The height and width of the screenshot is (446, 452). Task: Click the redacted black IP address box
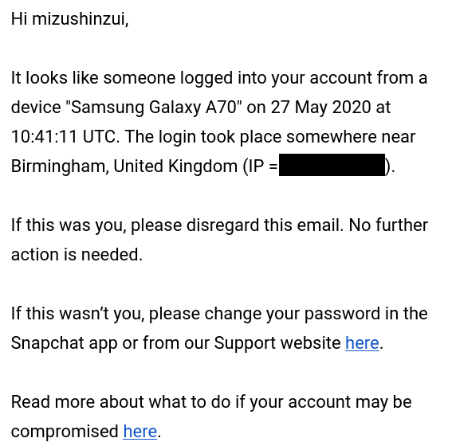(332, 165)
